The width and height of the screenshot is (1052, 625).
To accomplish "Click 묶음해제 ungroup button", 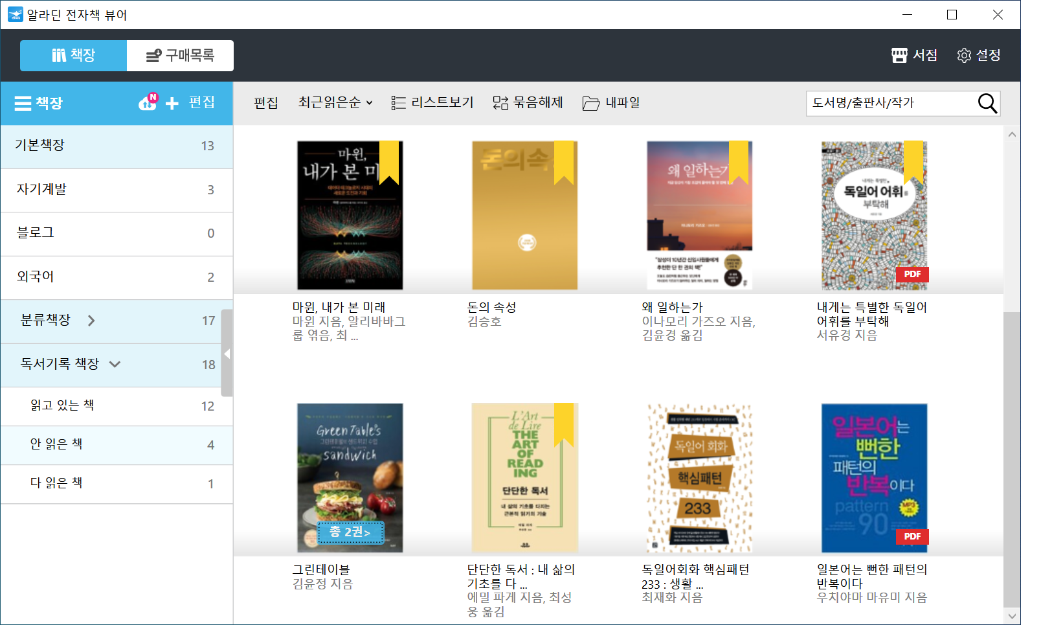I will (x=528, y=102).
